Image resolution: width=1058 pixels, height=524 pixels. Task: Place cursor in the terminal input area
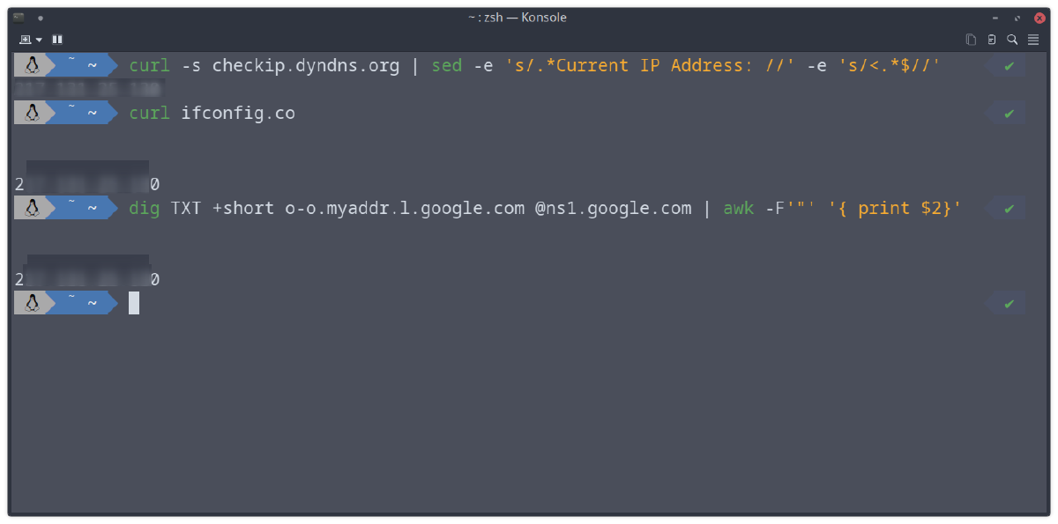click(132, 303)
